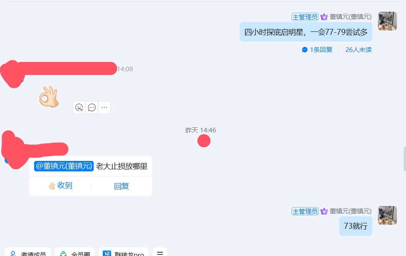Click 收到 to acknowledge the message
The image size is (406, 256).
click(x=60, y=186)
